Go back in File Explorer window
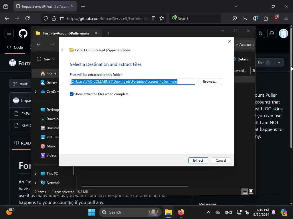 (39, 44)
